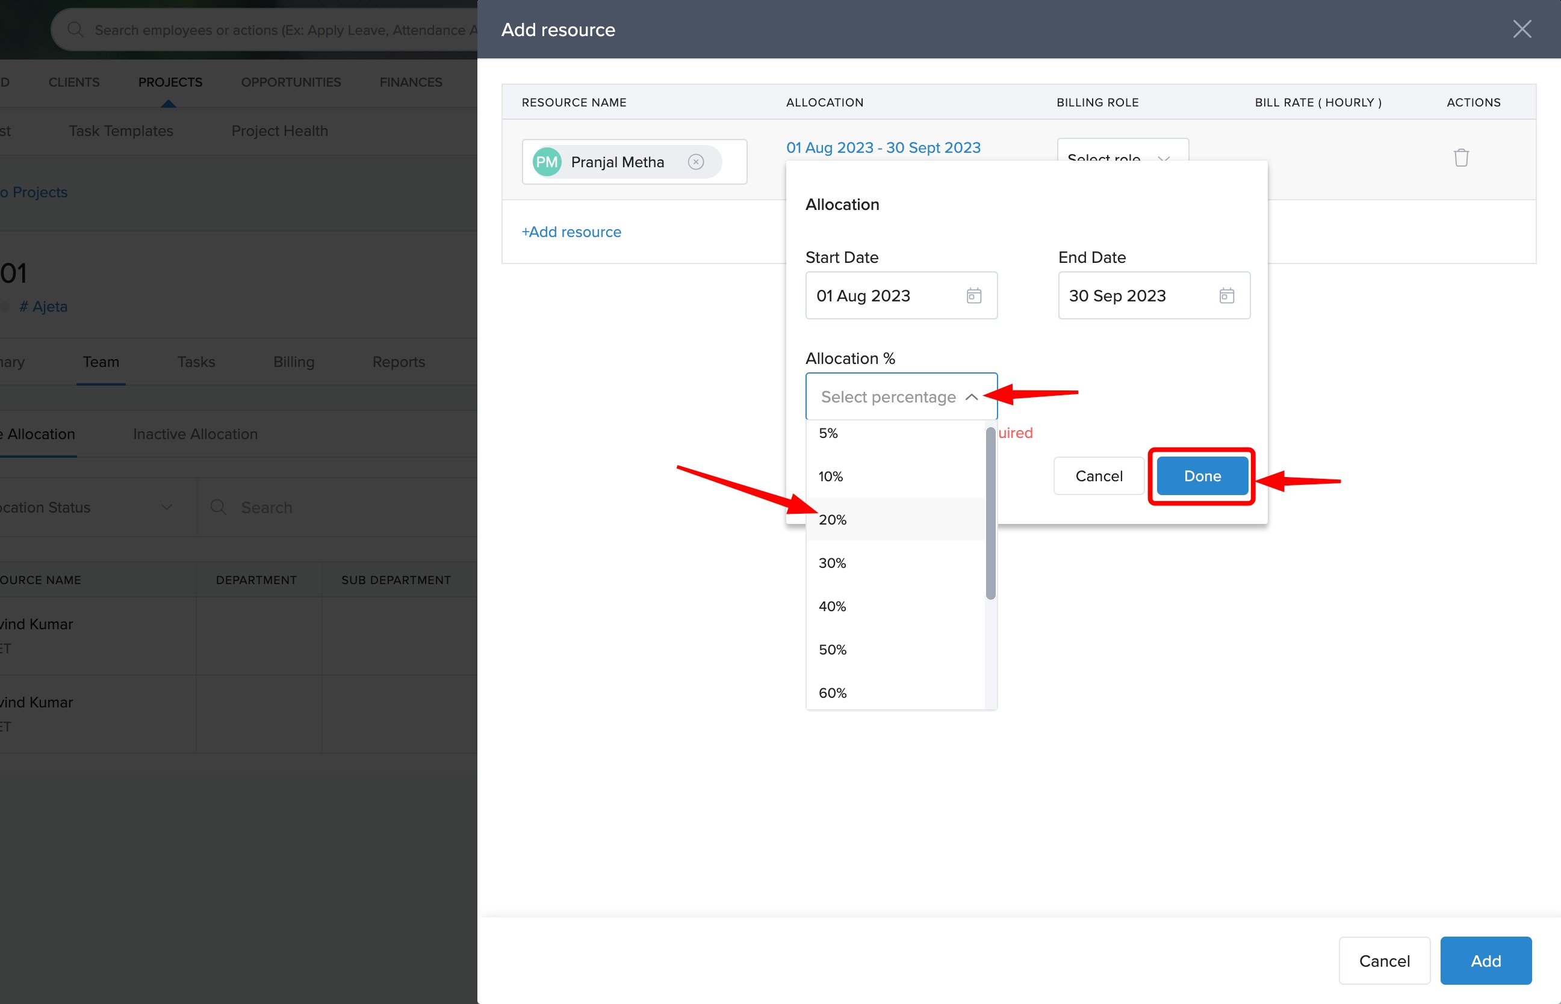This screenshot has height=1004, width=1561.
Task: Click the Start Date field
Action: pos(902,295)
